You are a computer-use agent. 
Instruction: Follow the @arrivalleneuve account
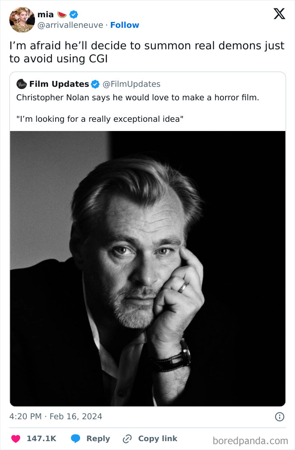[125, 25]
